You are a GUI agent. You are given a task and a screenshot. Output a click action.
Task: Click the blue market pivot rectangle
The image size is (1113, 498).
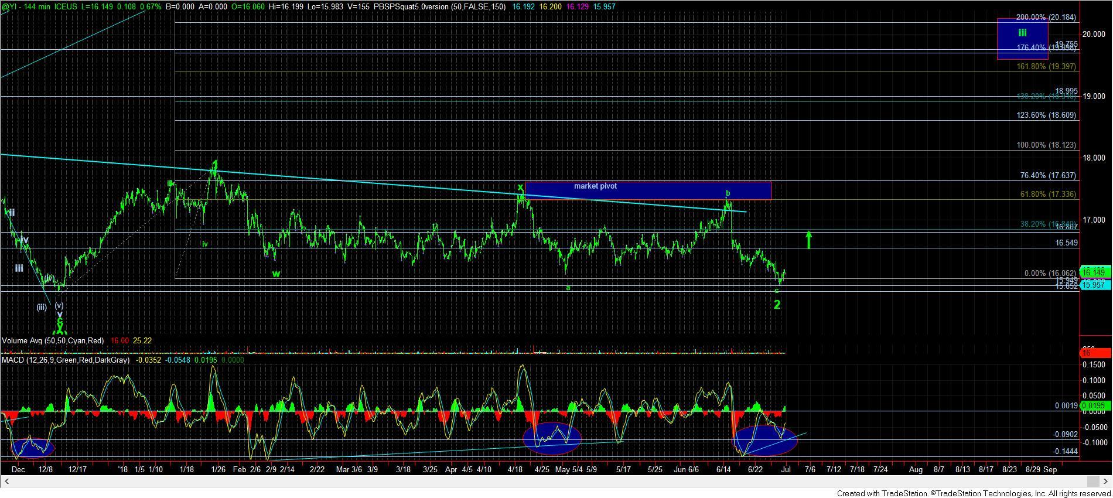[648, 191]
